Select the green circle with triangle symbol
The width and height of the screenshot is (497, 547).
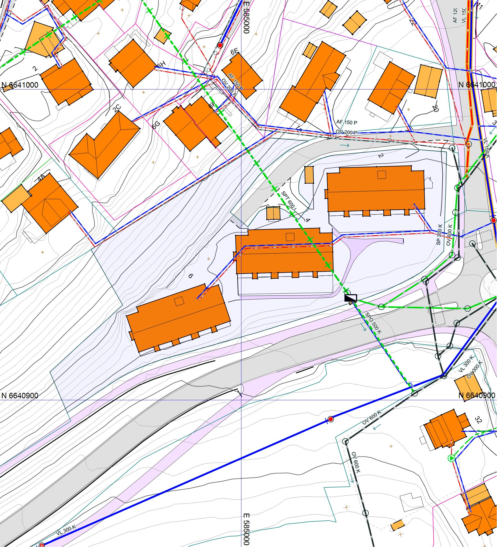point(451,458)
